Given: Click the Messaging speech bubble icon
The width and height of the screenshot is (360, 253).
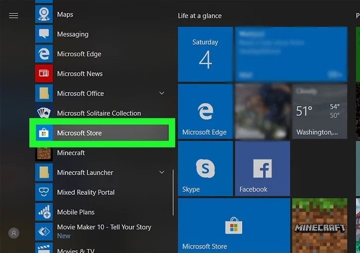Looking at the screenshot, I should point(44,34).
